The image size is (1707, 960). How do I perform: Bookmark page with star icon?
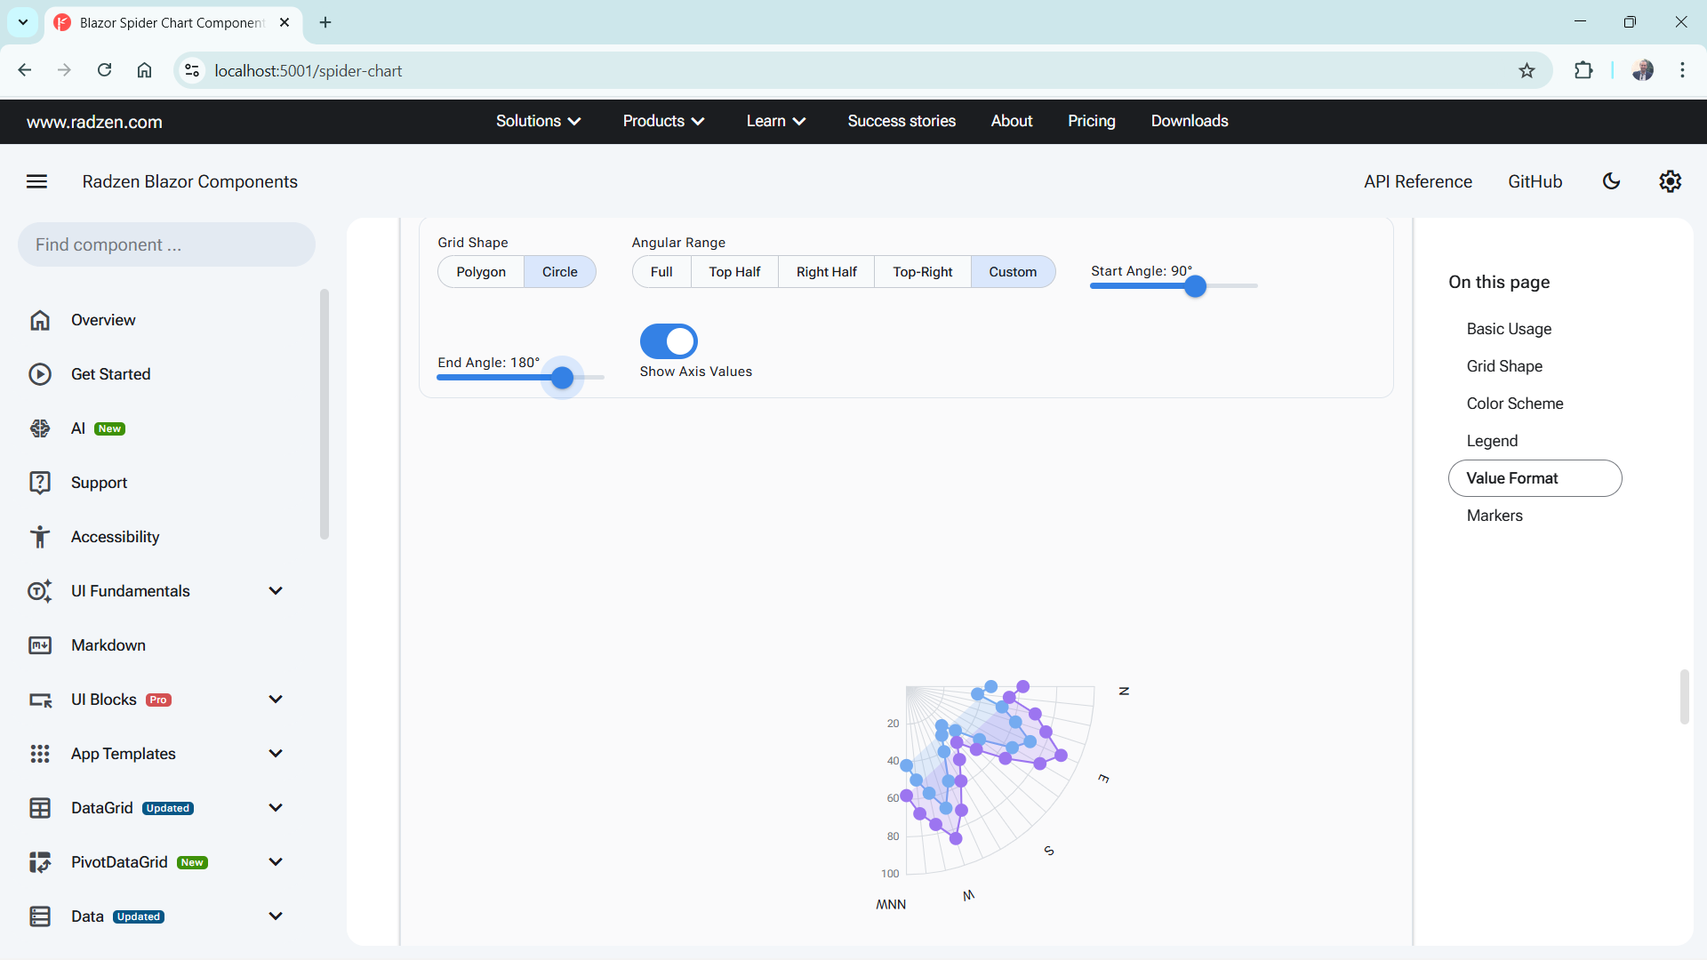point(1527,71)
